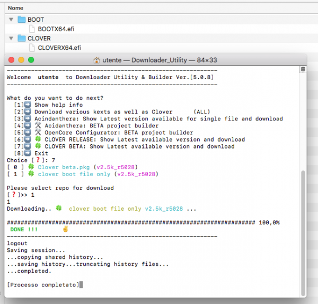Image resolution: width=318 pixels, height=304 pixels.
Task: Click the terminal vertical scrollbar thumb
Action: pyautogui.click(x=303, y=233)
